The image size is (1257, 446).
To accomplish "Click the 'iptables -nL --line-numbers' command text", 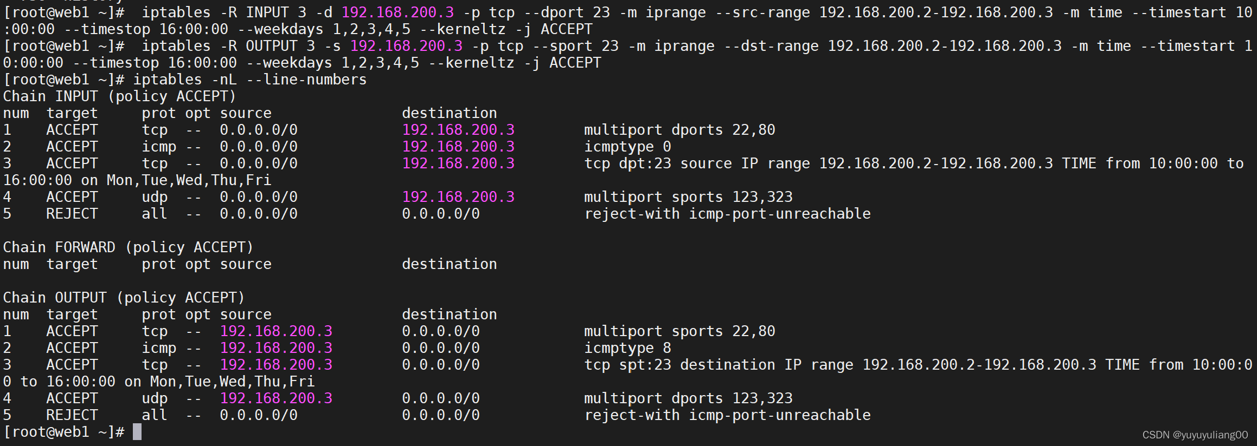I will point(250,80).
